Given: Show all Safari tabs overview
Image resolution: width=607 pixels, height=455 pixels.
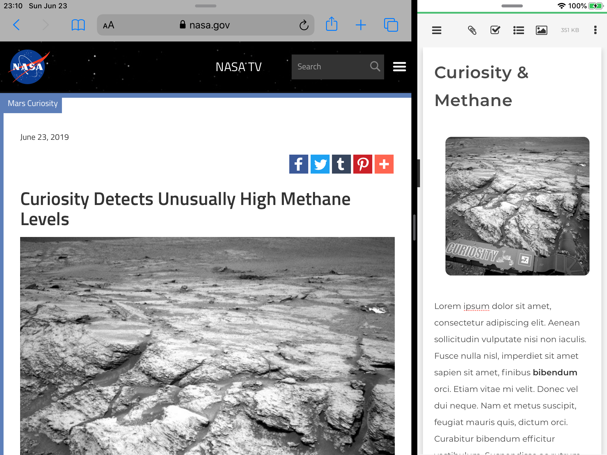Looking at the screenshot, I should point(391,25).
